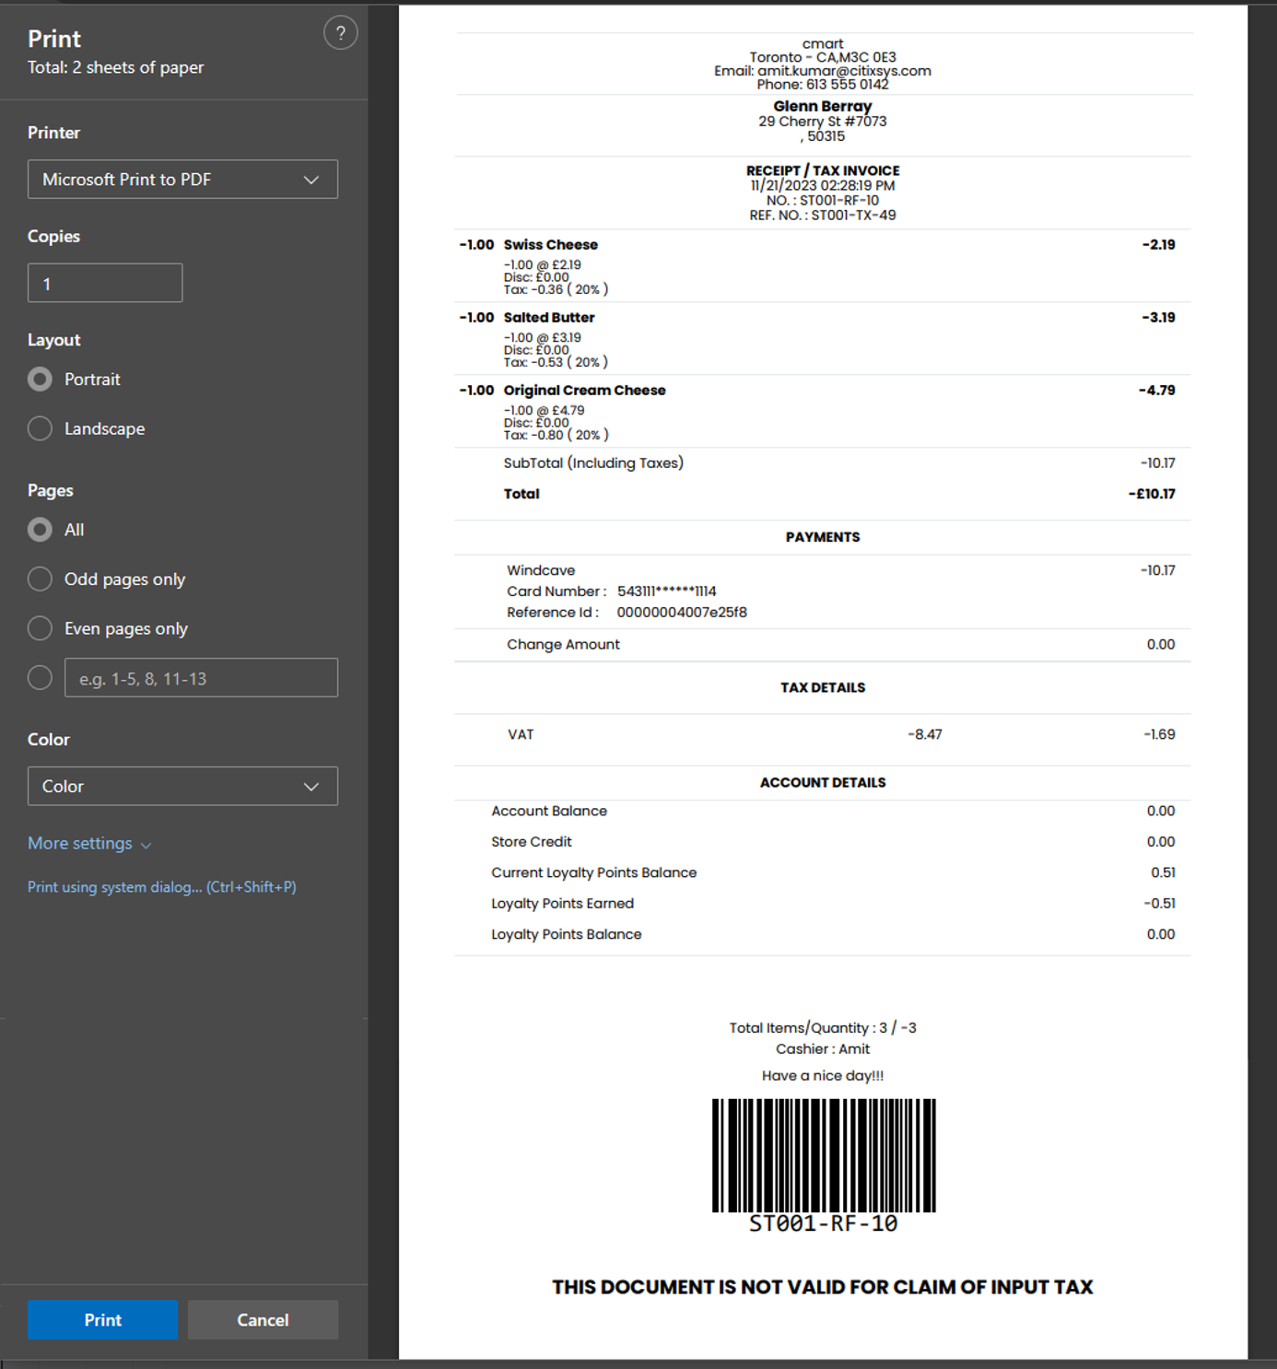Click the email address in the receipt header

(843, 71)
